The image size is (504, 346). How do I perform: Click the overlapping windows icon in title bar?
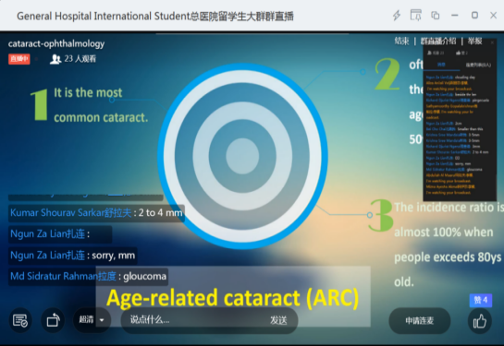click(x=436, y=15)
